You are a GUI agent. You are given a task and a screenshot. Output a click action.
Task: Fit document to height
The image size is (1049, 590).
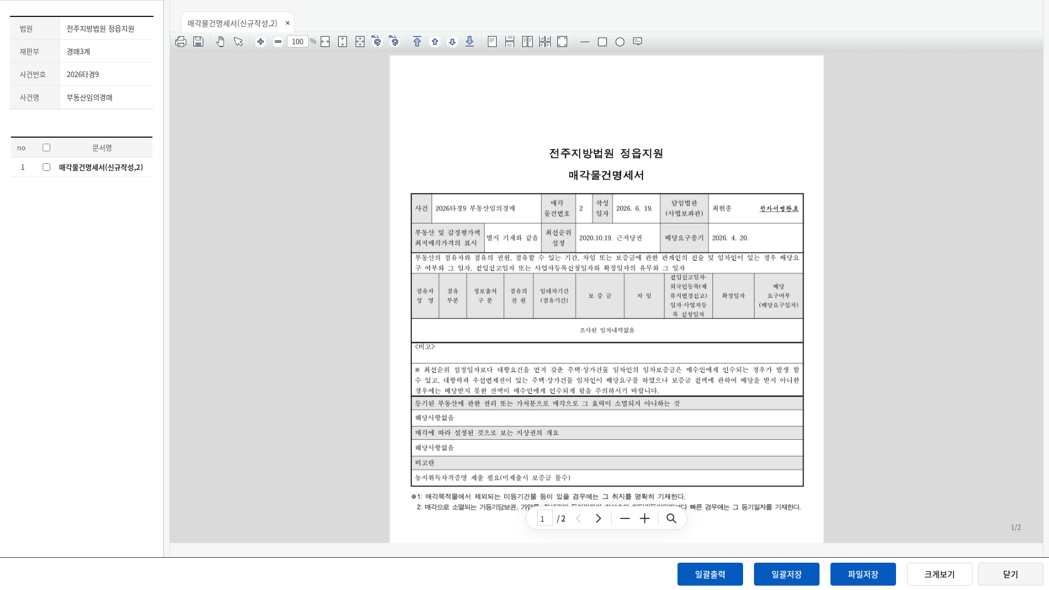[343, 42]
